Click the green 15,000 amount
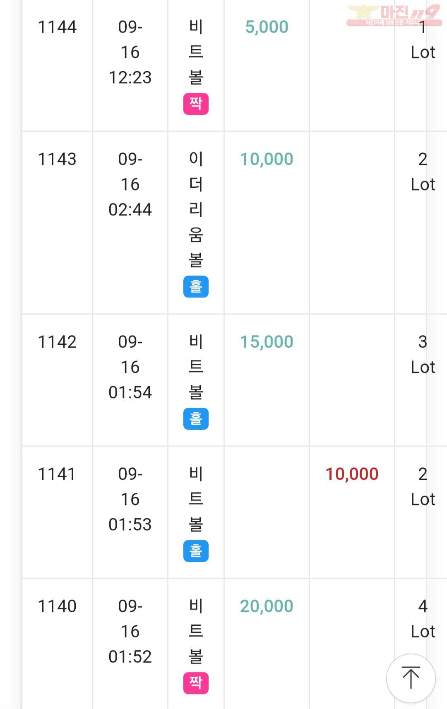This screenshot has height=709, width=447. (x=267, y=342)
